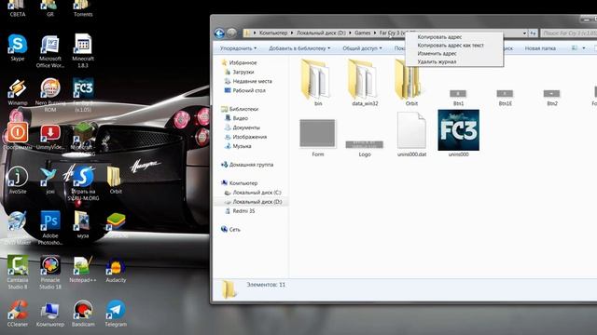This screenshot has width=597, height=335.
Task: Click Локальный диск (D:) in address breadcrumb
Action: [321, 33]
